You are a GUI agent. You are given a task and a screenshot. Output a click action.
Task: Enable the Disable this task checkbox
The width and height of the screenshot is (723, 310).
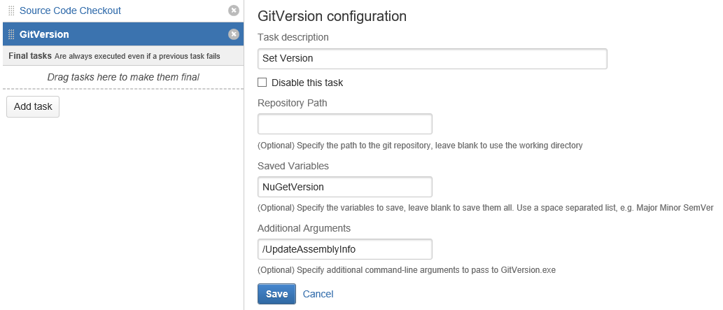(x=262, y=83)
